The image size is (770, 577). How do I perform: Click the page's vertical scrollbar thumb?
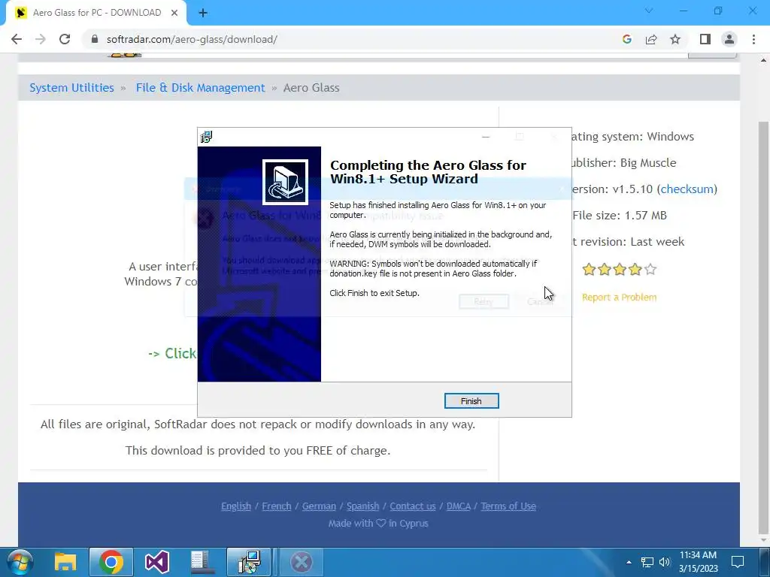pyautogui.click(x=763, y=328)
